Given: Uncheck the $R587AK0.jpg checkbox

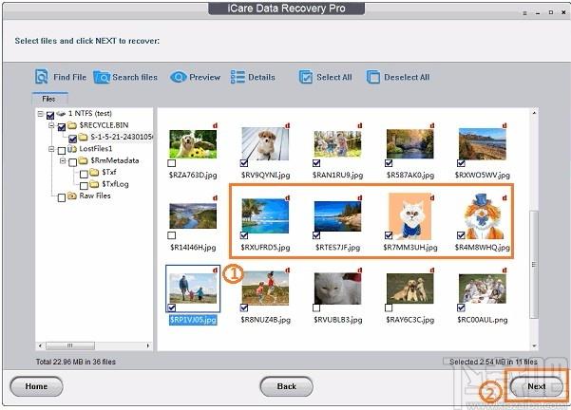Looking at the screenshot, I should [389, 163].
